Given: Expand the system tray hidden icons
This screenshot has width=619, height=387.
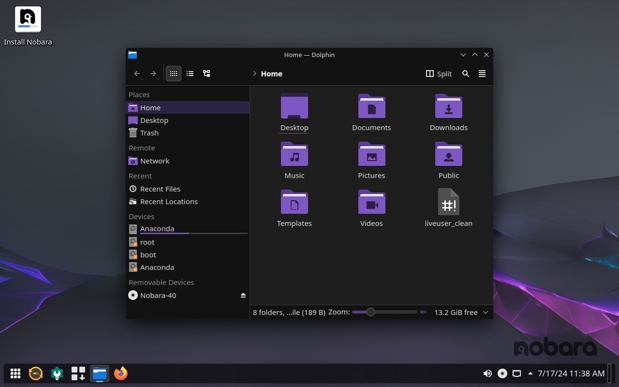Looking at the screenshot, I should pyautogui.click(x=530, y=373).
